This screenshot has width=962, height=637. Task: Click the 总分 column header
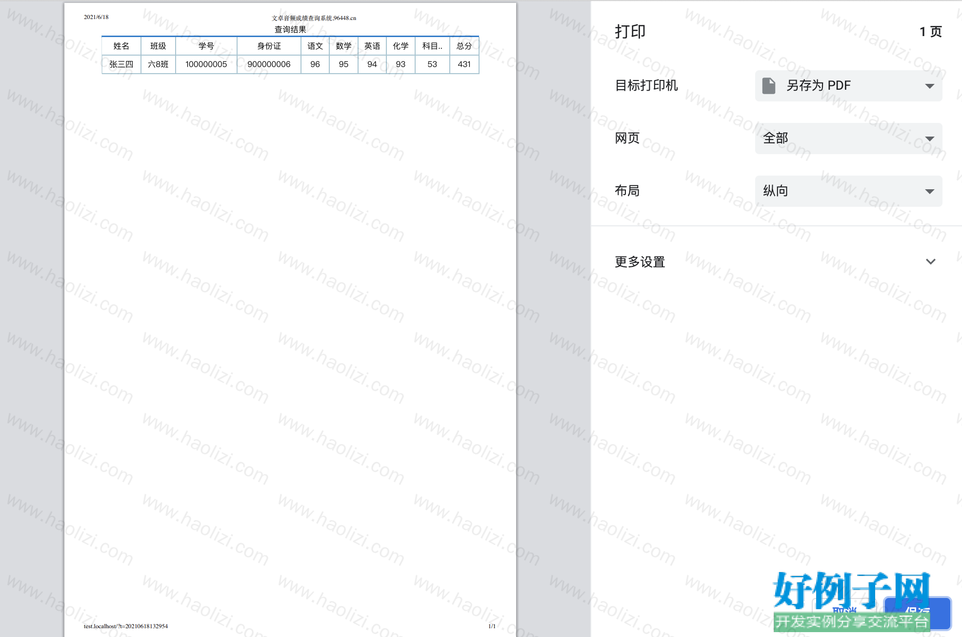[x=464, y=46]
